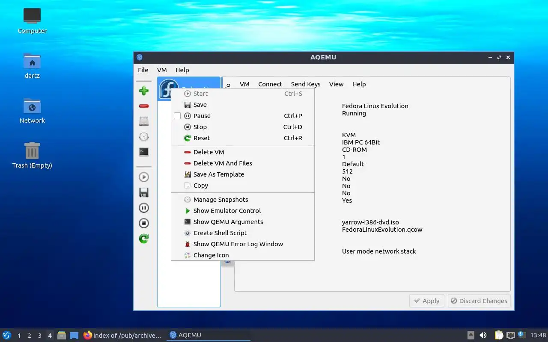This screenshot has width=548, height=342.
Task: Choose Create Shell Script entry
Action: (243, 233)
